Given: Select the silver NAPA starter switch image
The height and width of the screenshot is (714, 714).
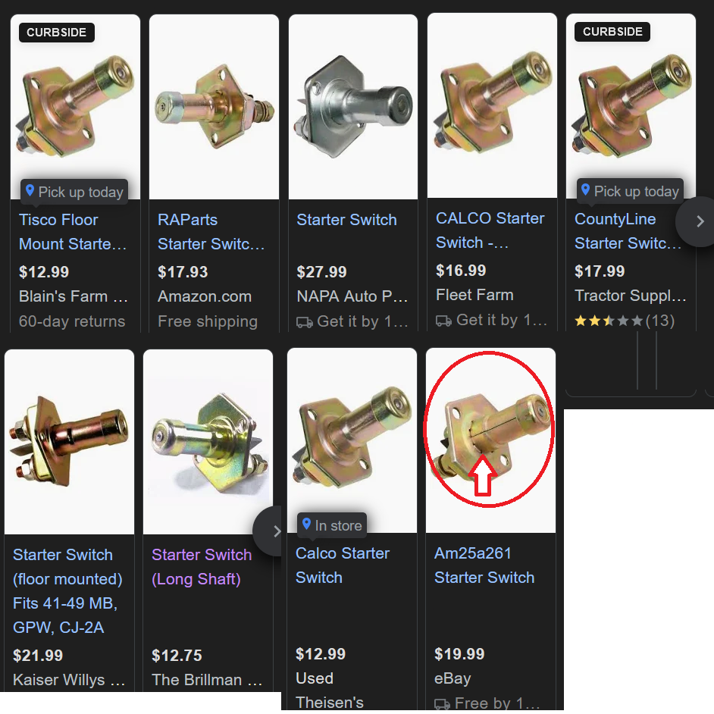Looking at the screenshot, I should 353,107.
